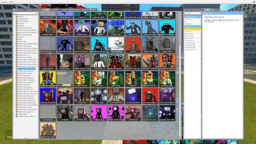This screenshot has width=256, height=144.
Task: Select the Nukeman Titan NPC thumbnail
Action: point(65,28)
